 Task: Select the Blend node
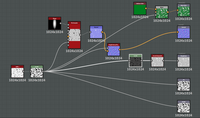[x=162, y=12]
